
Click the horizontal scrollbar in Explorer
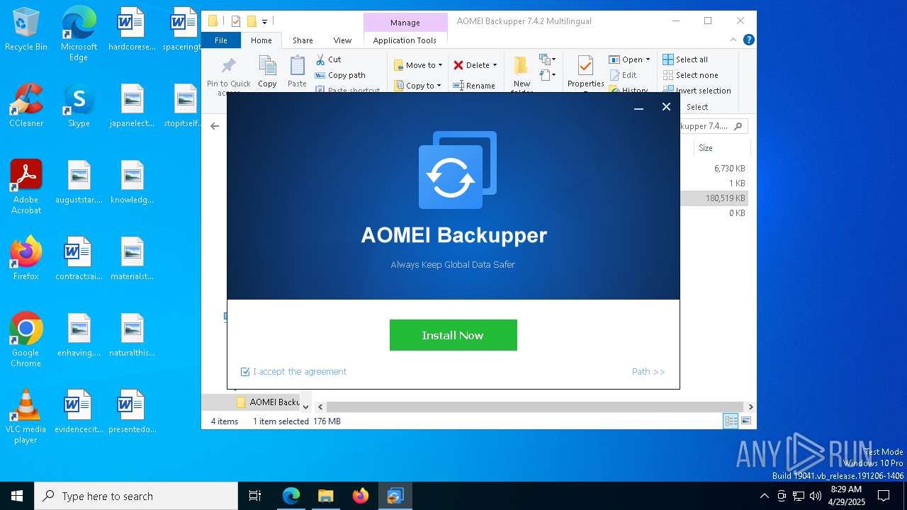click(535, 407)
